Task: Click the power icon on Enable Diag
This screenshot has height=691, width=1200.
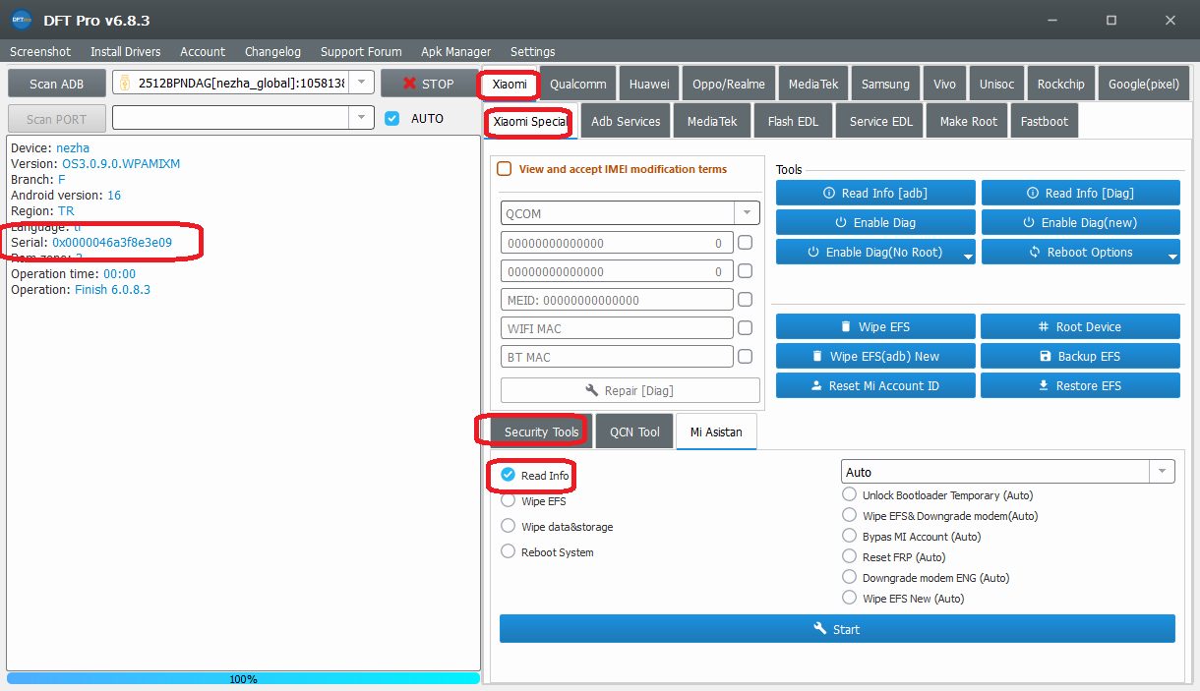Action: (841, 223)
